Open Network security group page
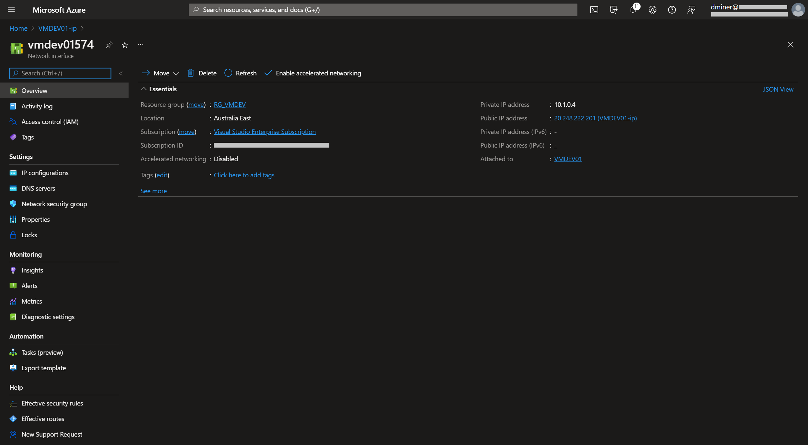Screen dimensions: 808x445 54,204
